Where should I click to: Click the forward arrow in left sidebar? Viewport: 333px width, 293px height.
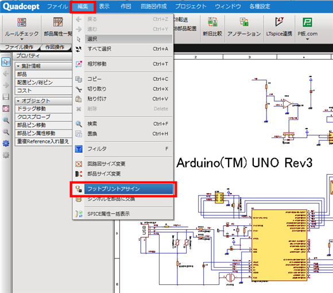(x=6, y=85)
